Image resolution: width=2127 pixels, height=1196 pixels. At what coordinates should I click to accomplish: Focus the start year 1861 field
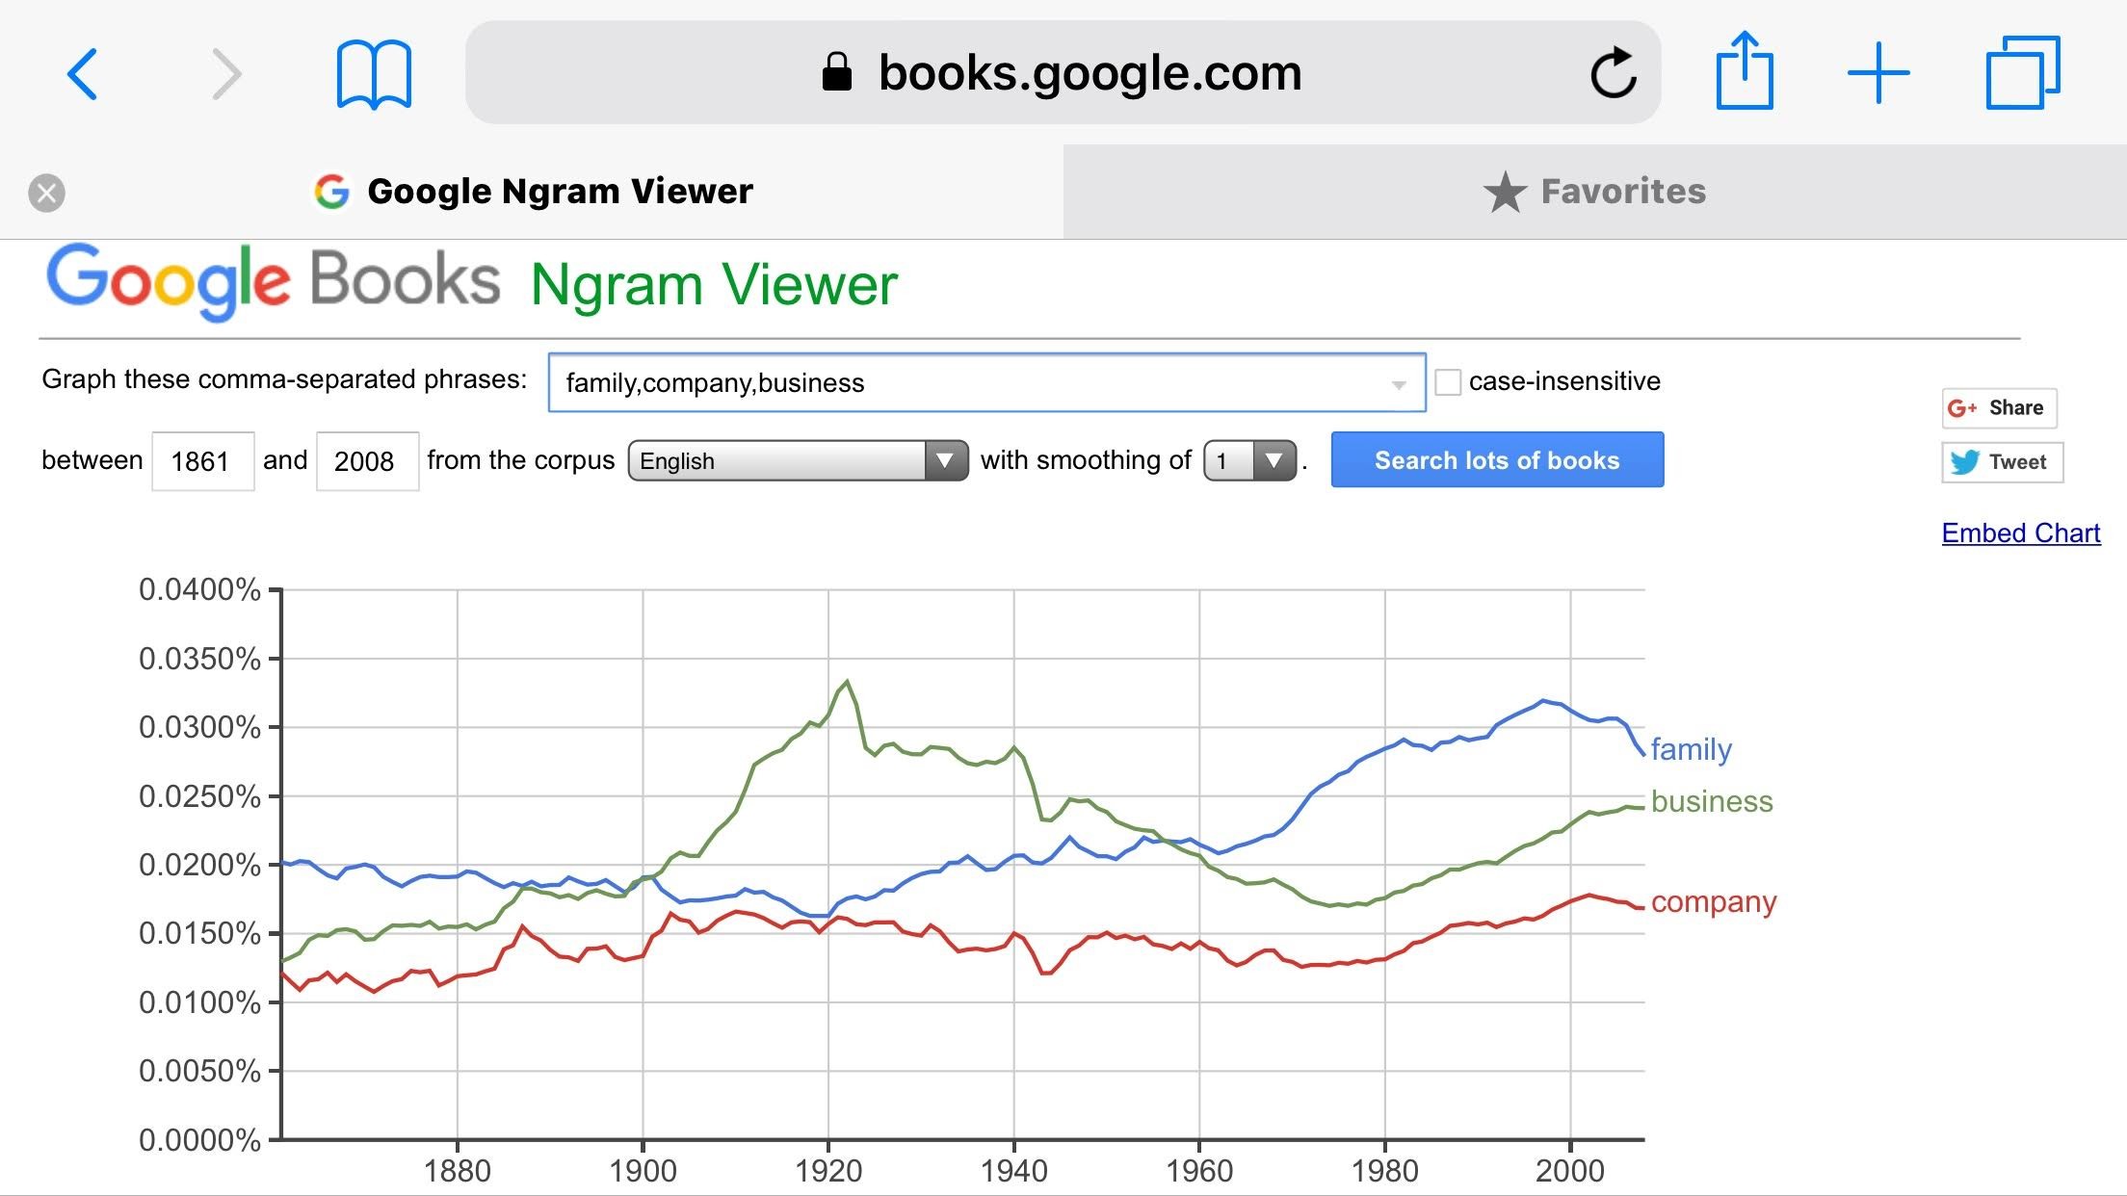pyautogui.click(x=202, y=461)
